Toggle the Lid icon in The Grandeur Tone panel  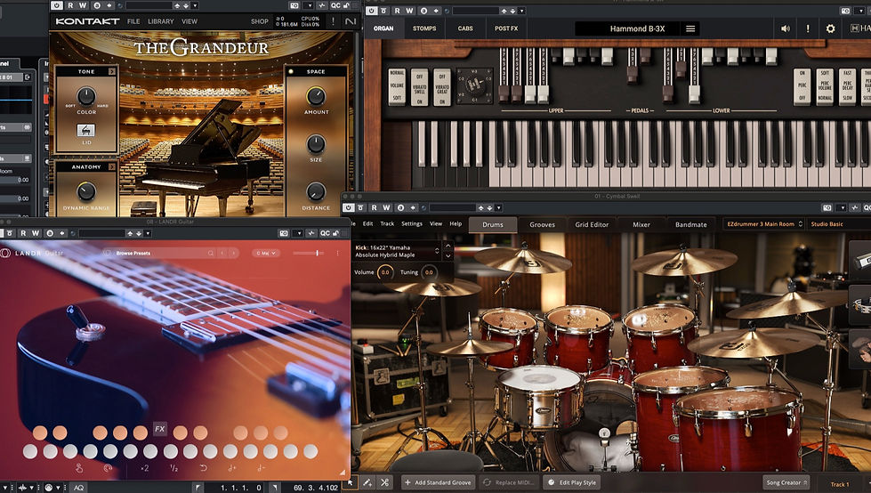coord(85,130)
